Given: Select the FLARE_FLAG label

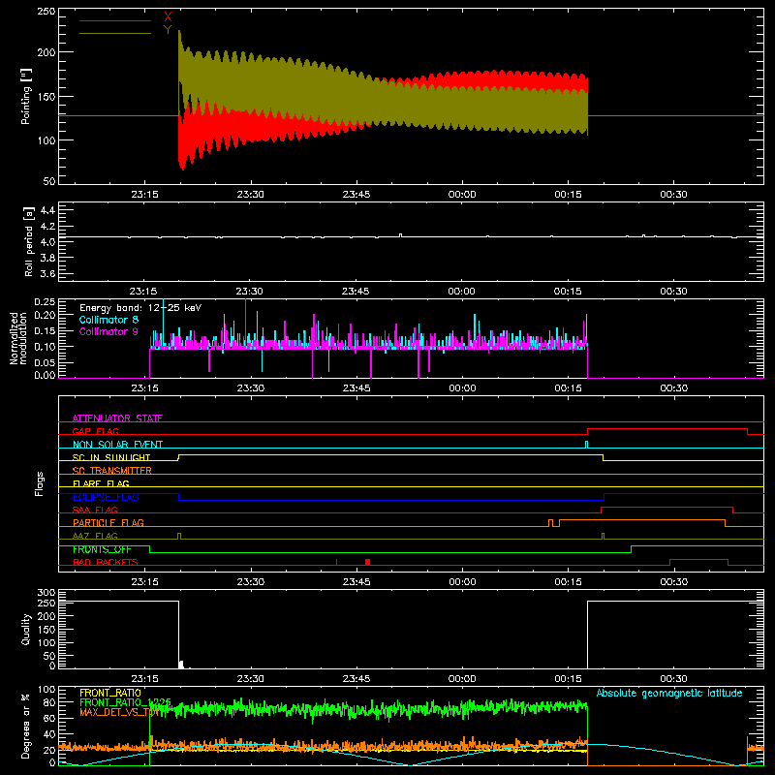Looking at the screenshot, I should [x=101, y=483].
